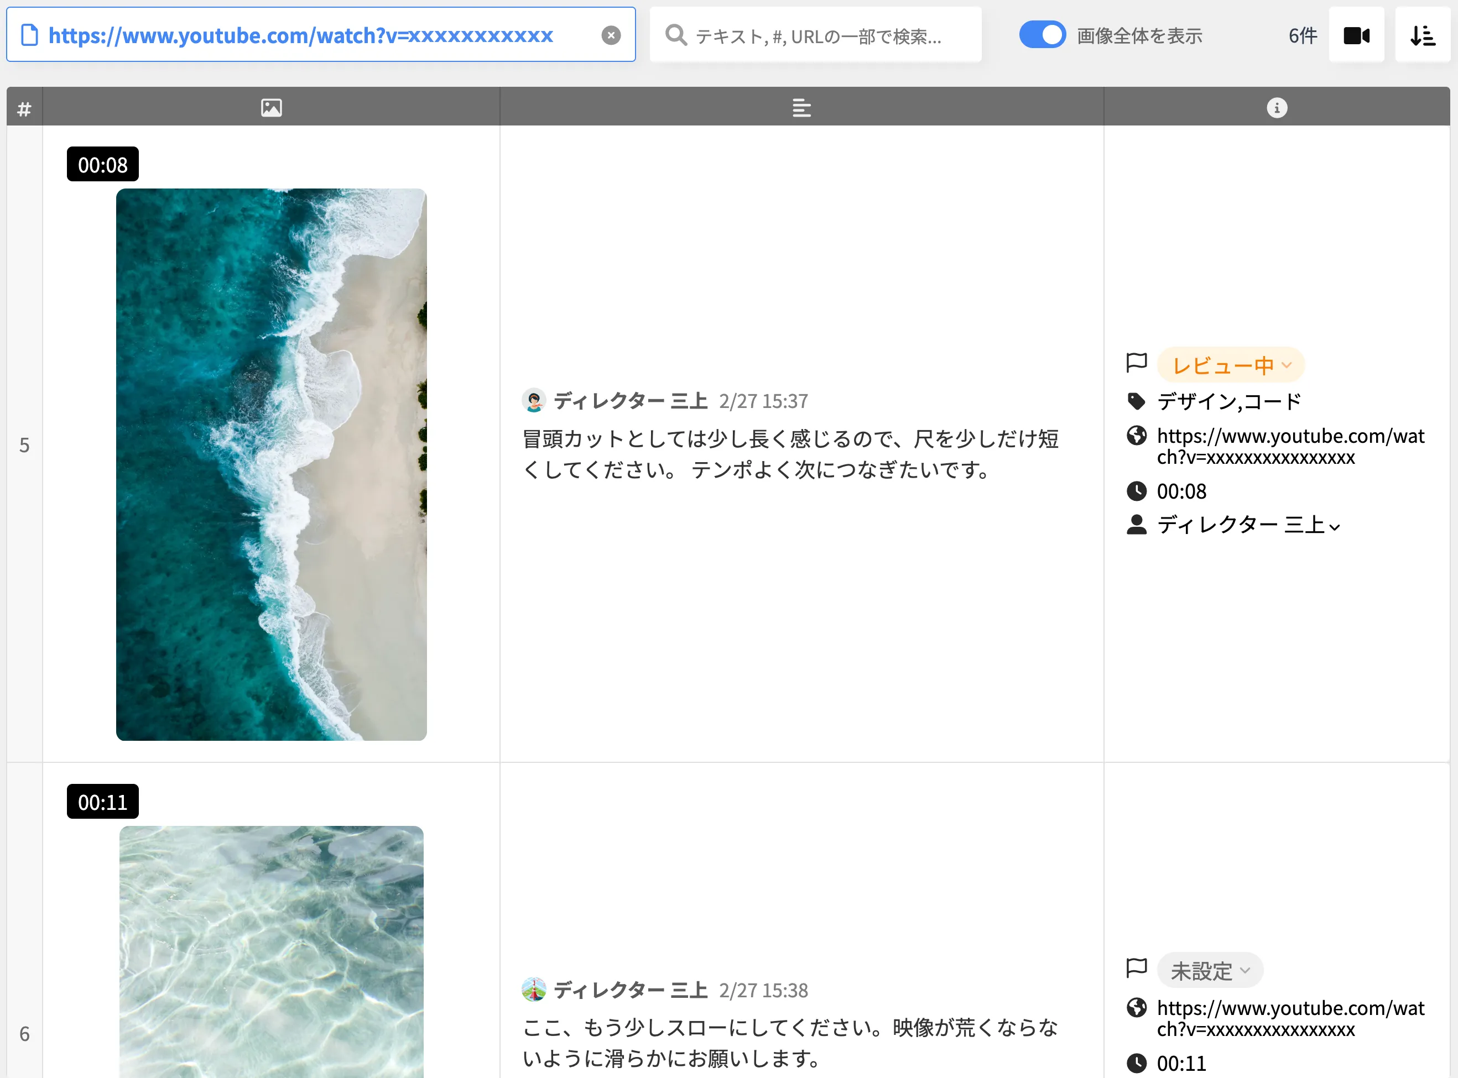Screen dimensions: 1458x1078
Task: Click the 00:11 timestamp badge
Action: [102, 802]
